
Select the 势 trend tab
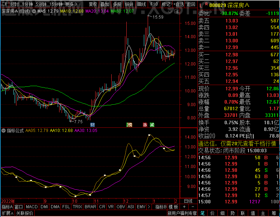tap(232, 213)
